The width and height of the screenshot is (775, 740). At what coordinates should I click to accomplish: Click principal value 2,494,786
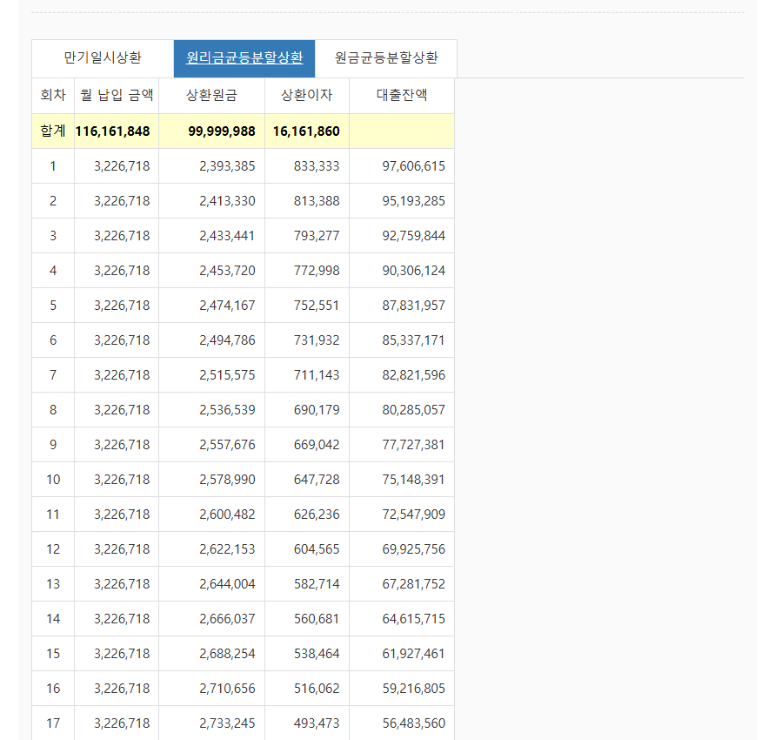pos(227,340)
